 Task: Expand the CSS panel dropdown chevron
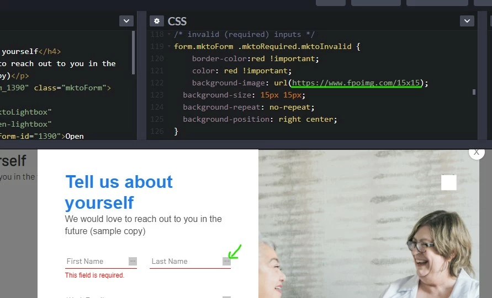(467, 21)
